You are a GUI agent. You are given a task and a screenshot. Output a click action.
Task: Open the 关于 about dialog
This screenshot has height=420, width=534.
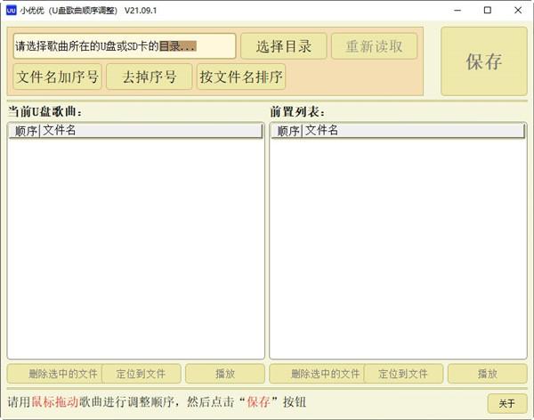[506, 403]
